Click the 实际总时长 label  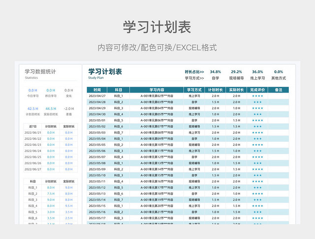point(51,114)
